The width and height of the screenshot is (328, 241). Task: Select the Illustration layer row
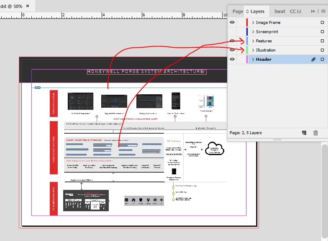(278, 50)
